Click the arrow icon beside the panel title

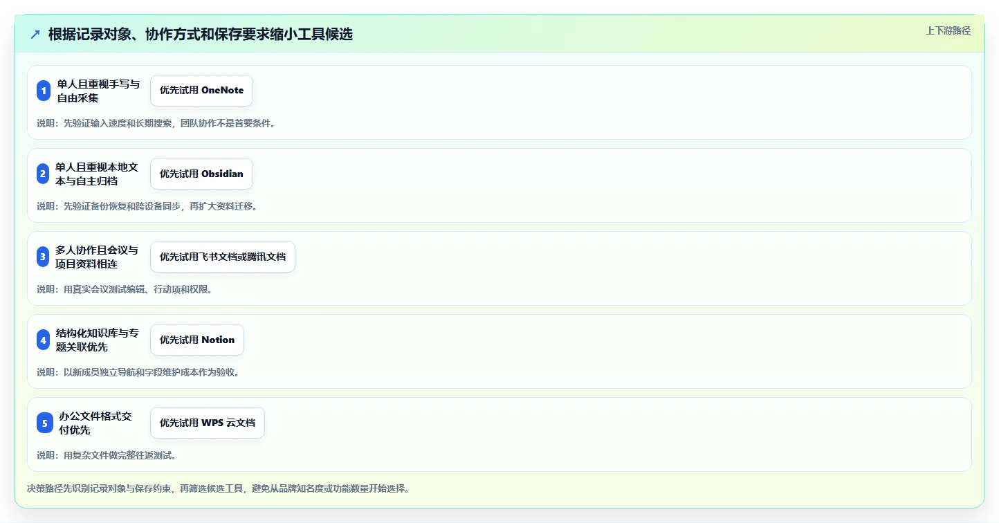click(35, 34)
